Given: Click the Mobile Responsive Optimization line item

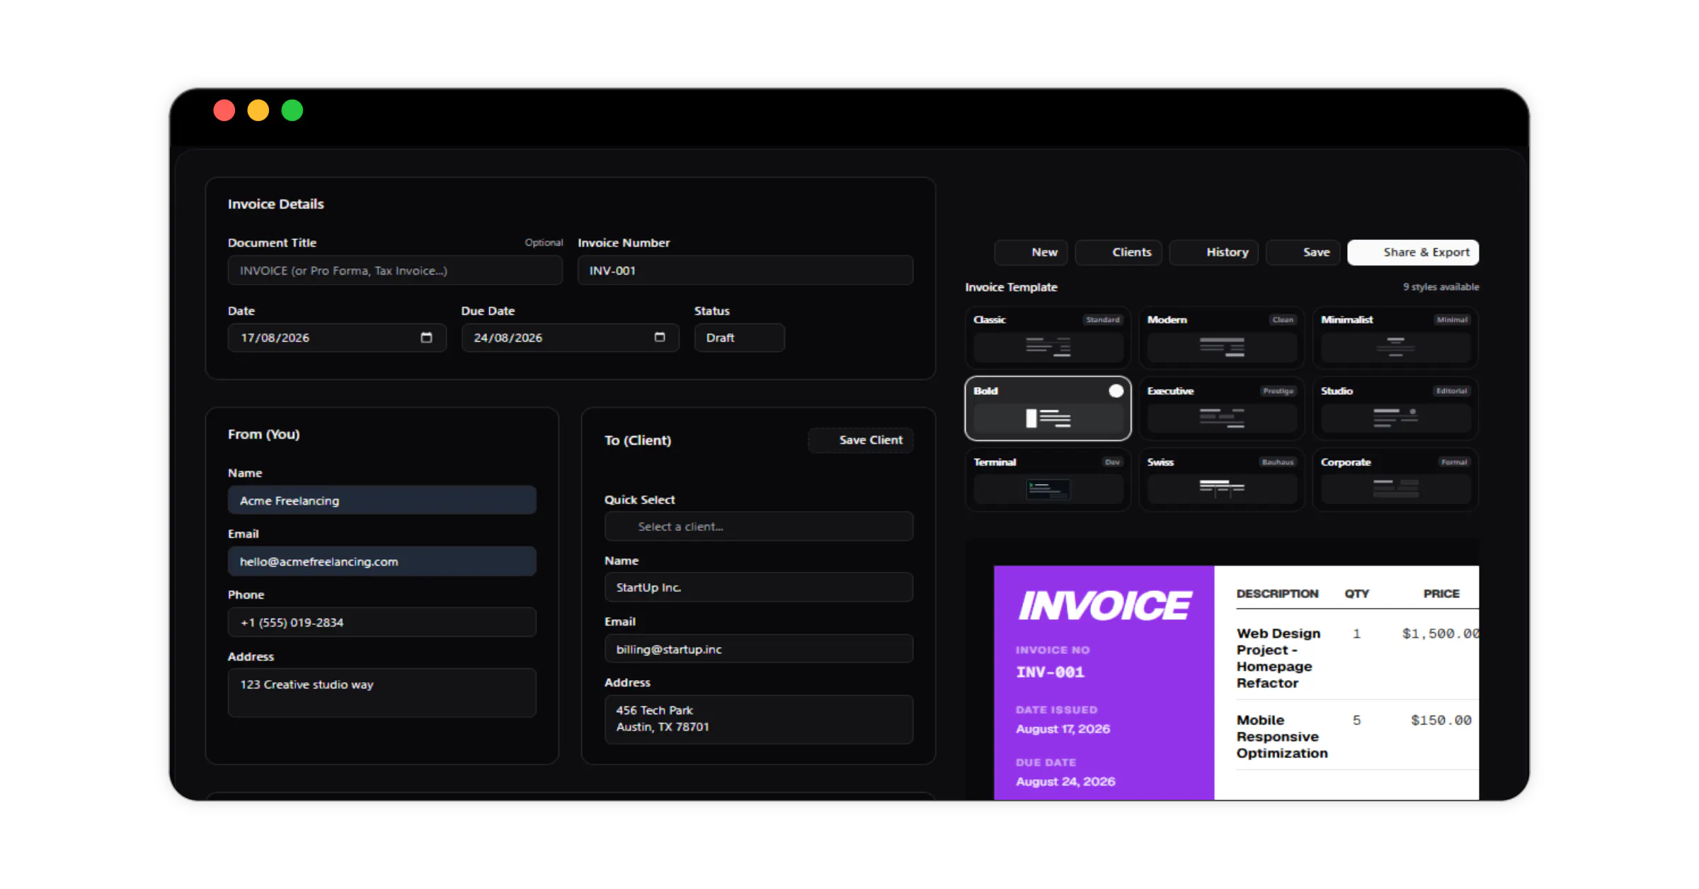Looking at the screenshot, I should click(x=1282, y=737).
